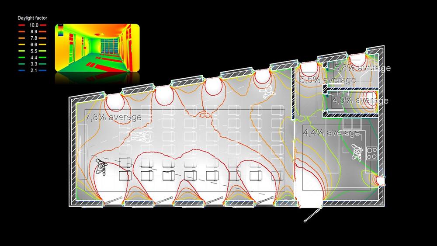Image resolution: width=437 pixels, height=246 pixels.
Task: Click the "4,4% average" kitchen label
Action: coord(331,133)
